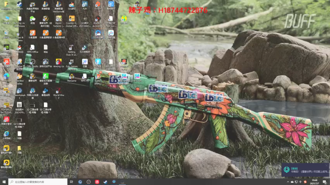Open the World War Z shortcut
The image size is (330, 185).
pyautogui.click(x=58, y=93)
